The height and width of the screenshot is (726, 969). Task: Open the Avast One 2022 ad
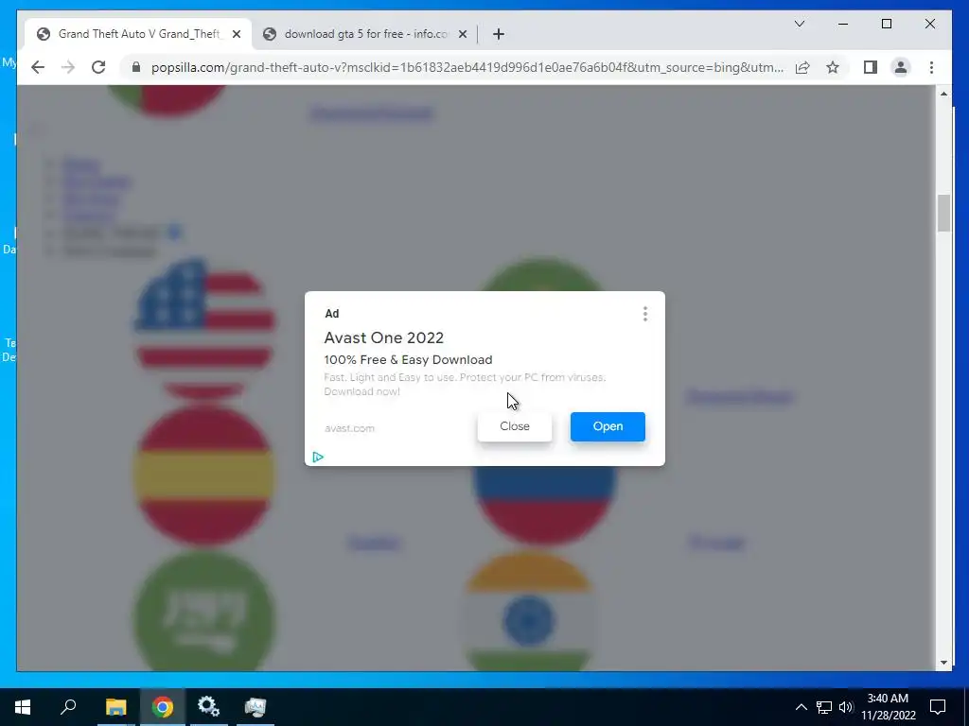tap(608, 426)
